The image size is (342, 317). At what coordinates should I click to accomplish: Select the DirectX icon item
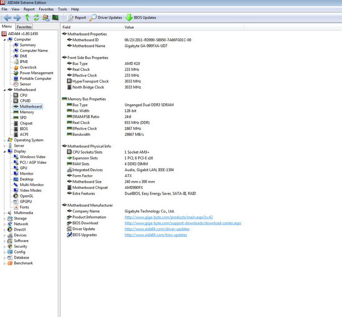point(10,229)
